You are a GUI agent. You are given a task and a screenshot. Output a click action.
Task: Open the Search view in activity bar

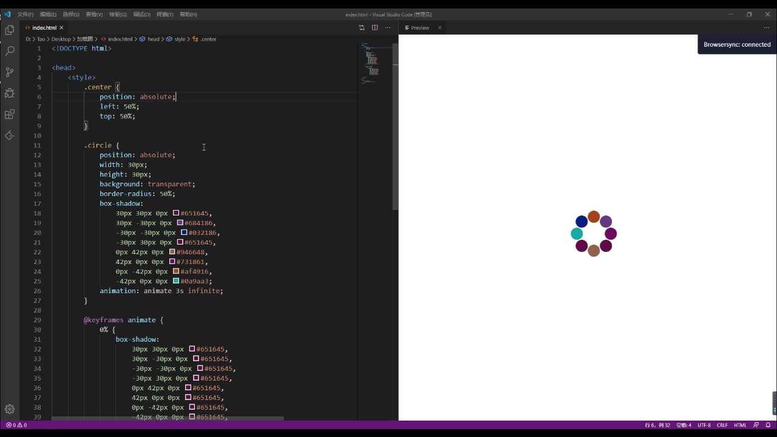(x=10, y=51)
